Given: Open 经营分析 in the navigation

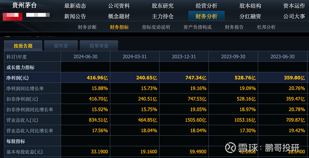Looking at the screenshot, I should pyautogui.click(x=206, y=6).
